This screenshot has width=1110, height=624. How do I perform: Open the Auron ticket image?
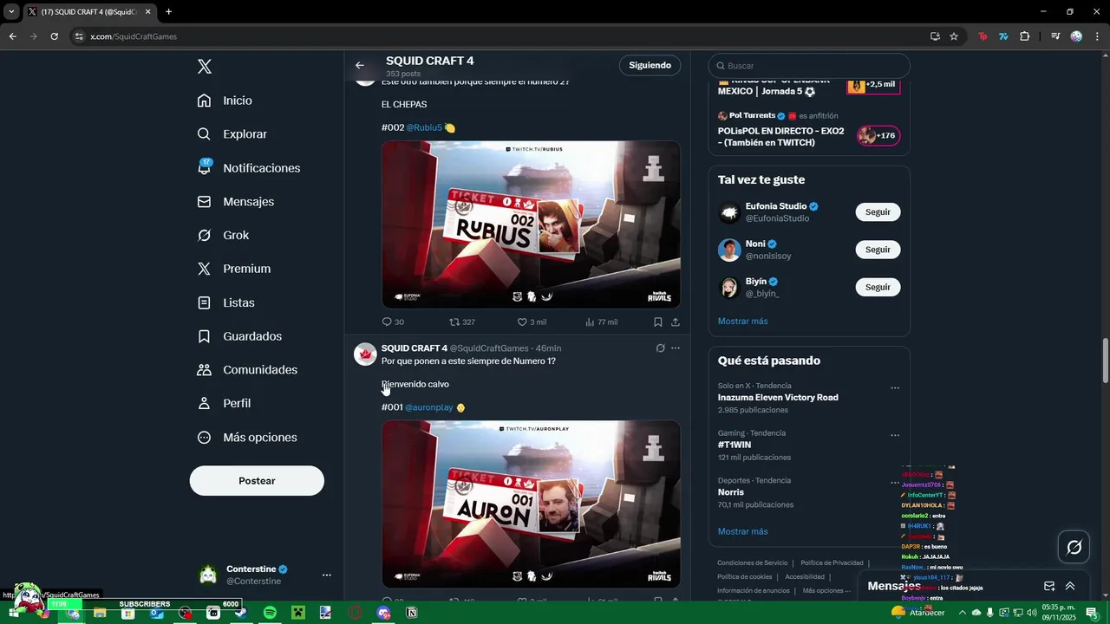coord(531,504)
